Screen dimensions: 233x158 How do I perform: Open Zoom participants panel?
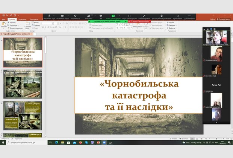89,17
